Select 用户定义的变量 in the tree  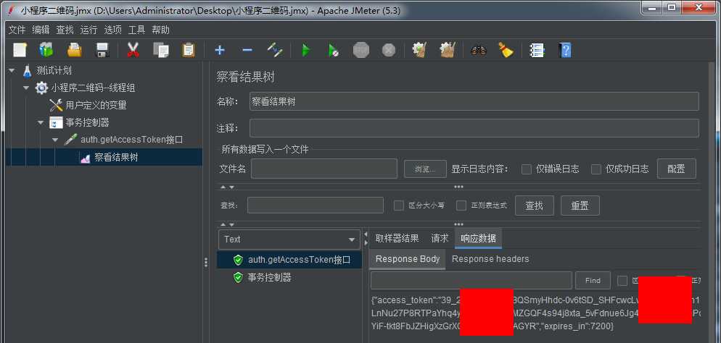tap(96, 105)
